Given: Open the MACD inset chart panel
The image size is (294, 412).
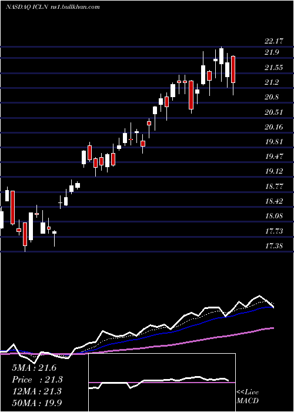Looking at the screenshot, I should [162, 383].
